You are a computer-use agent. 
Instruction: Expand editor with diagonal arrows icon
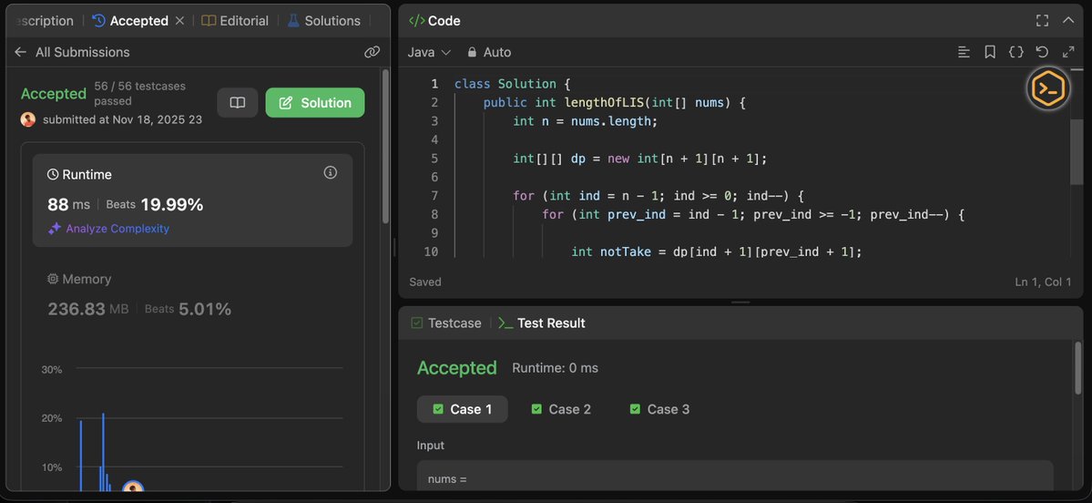click(1068, 52)
